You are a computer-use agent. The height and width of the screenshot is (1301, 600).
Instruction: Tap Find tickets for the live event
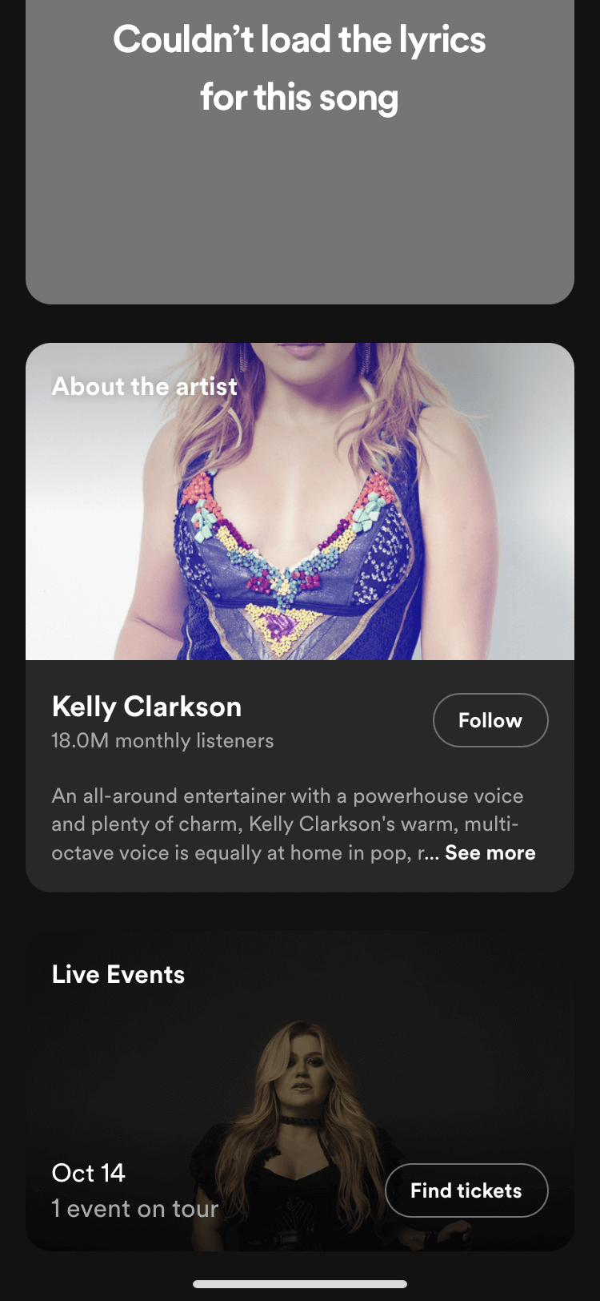(466, 1190)
